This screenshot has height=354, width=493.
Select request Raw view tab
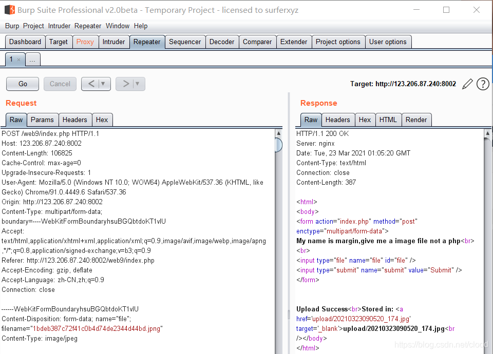click(16, 120)
